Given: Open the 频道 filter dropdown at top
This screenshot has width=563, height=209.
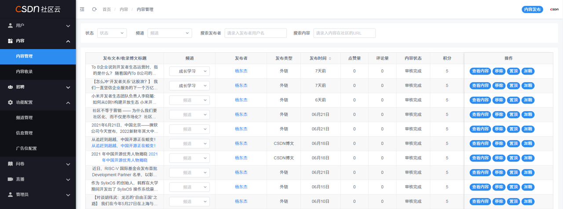Looking at the screenshot, I should coord(169,33).
